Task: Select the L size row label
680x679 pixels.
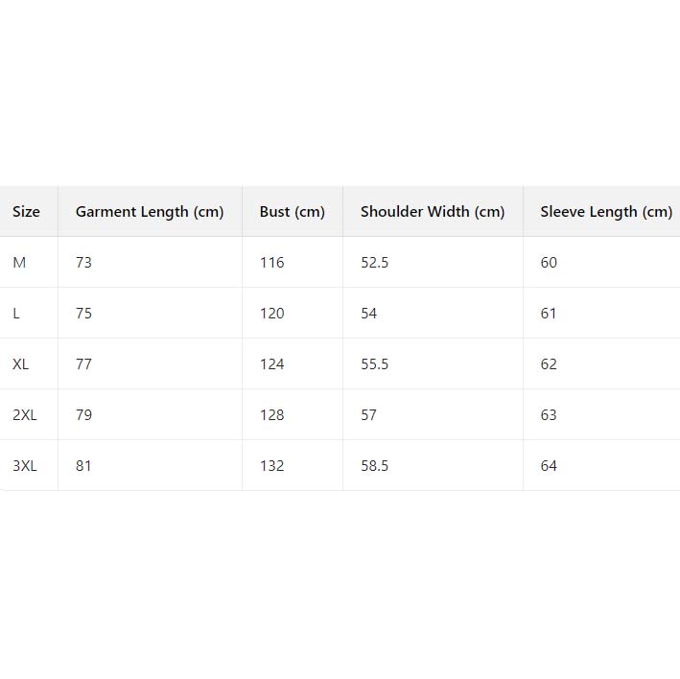Action: pyautogui.click(x=16, y=314)
